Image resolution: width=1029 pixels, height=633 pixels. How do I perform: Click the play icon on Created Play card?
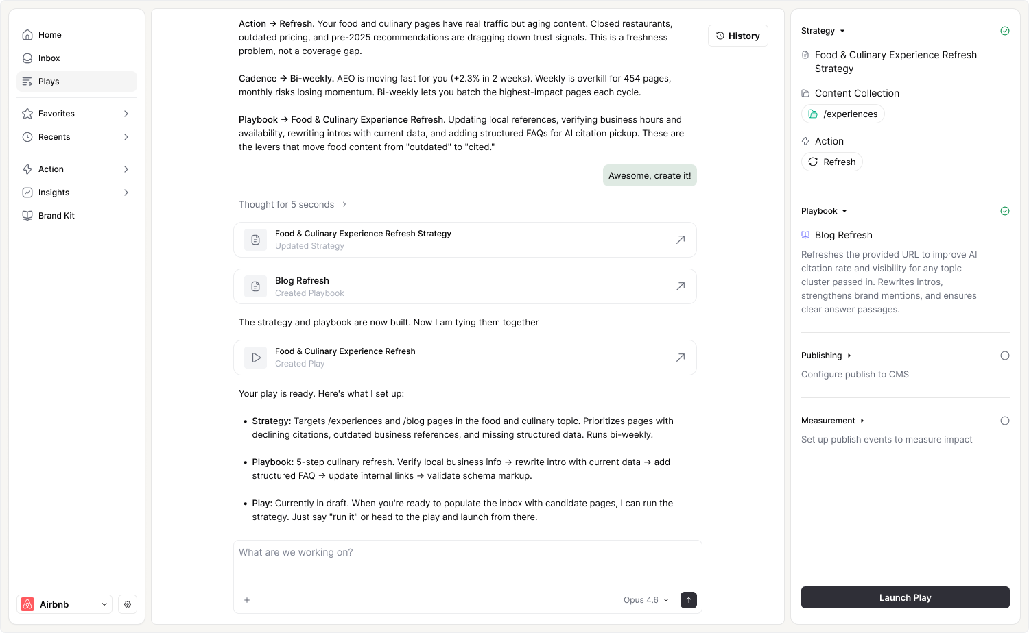point(256,358)
